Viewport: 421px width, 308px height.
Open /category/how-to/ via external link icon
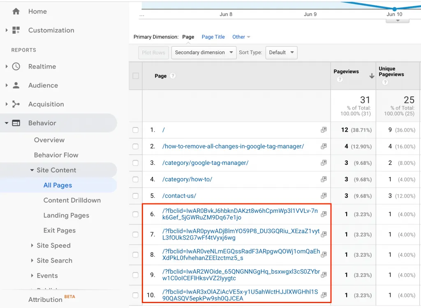324,179
